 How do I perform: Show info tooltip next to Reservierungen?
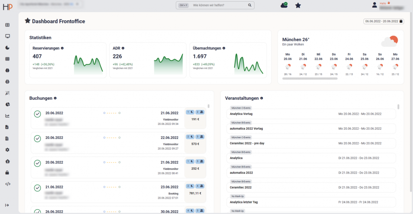(x=62, y=48)
